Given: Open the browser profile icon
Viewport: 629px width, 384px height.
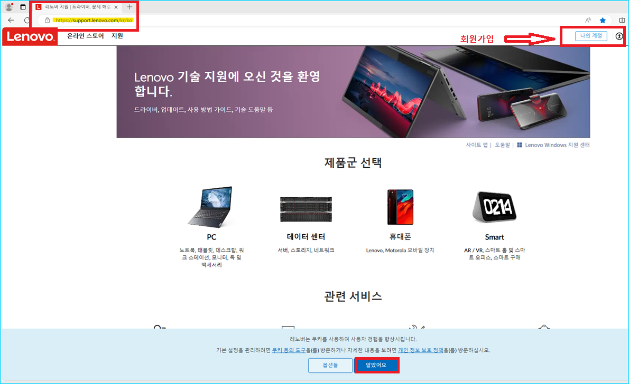Looking at the screenshot, I should 9,7.
